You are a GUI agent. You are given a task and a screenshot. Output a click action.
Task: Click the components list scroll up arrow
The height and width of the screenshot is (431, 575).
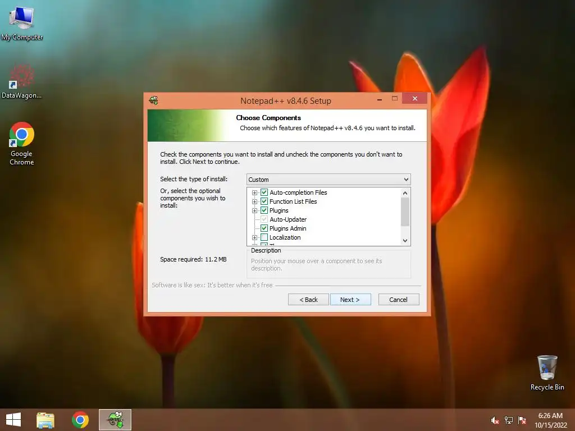coord(405,193)
